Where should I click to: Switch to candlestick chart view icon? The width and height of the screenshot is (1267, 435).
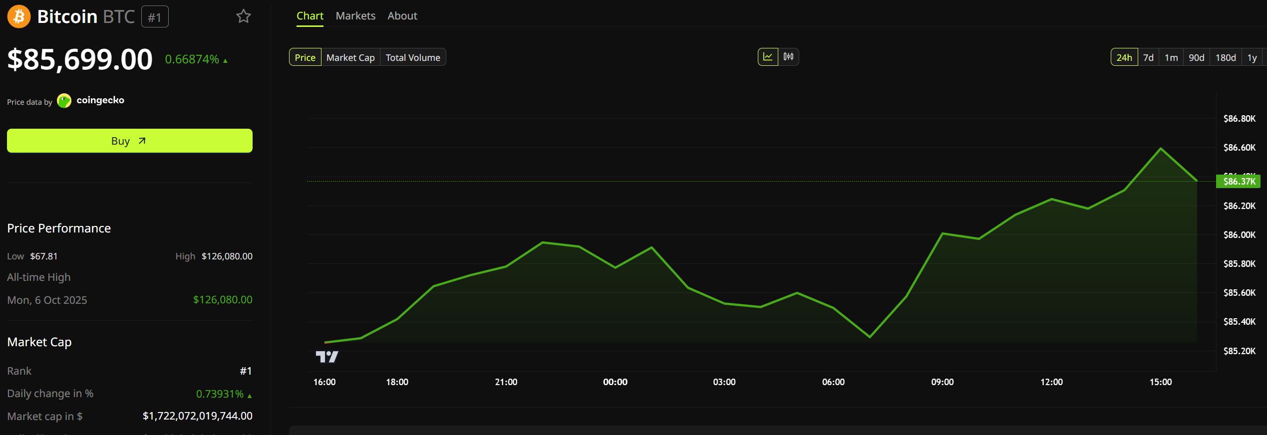[788, 57]
